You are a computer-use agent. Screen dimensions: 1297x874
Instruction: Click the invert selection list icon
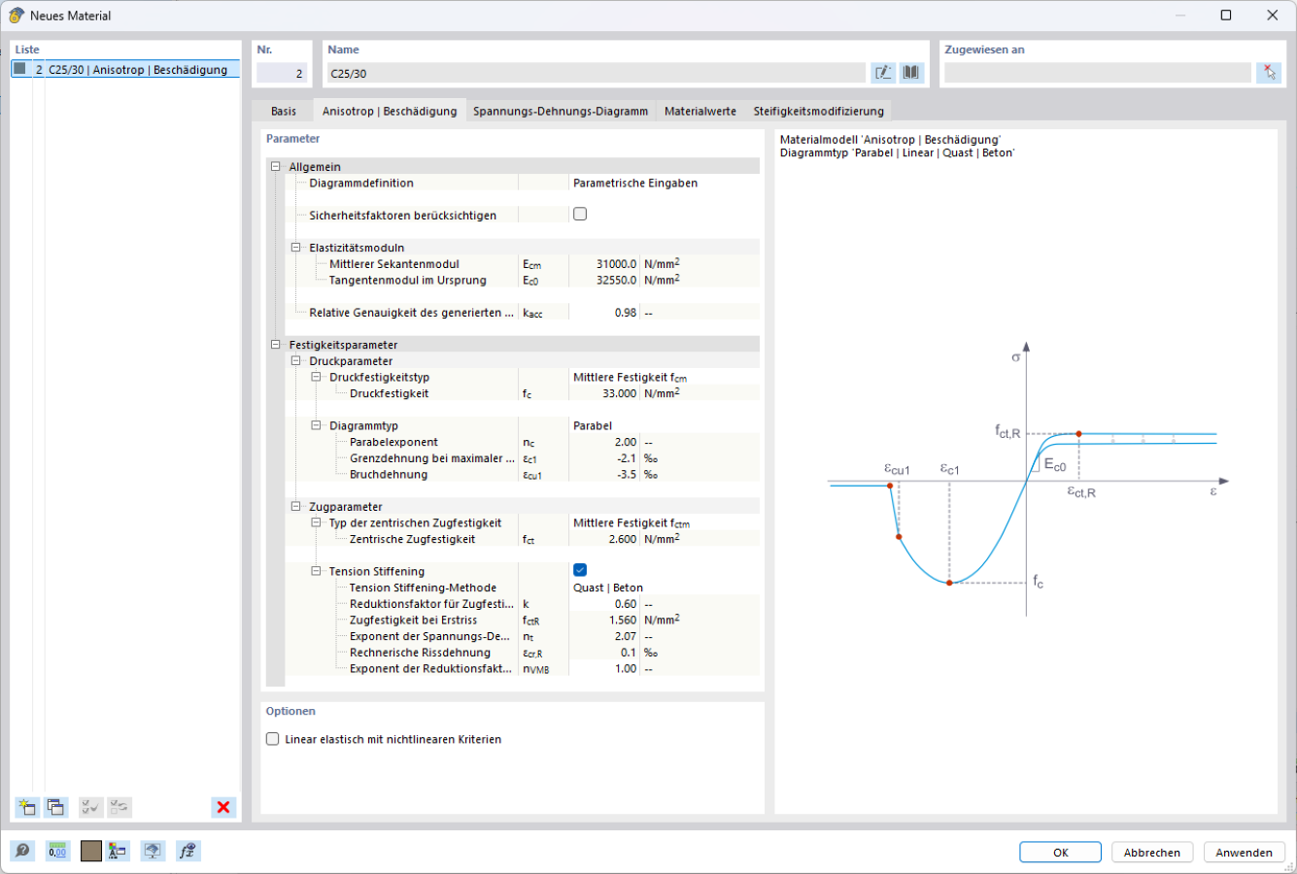coord(119,807)
